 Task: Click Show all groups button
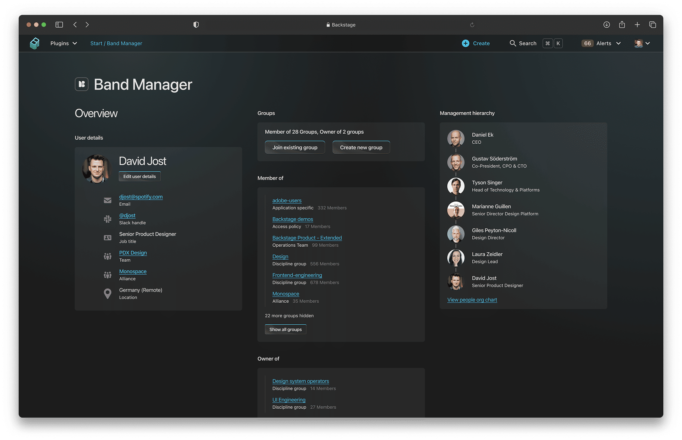point(286,330)
